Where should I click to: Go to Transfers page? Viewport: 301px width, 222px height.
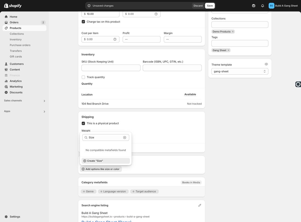pyautogui.click(x=16, y=51)
